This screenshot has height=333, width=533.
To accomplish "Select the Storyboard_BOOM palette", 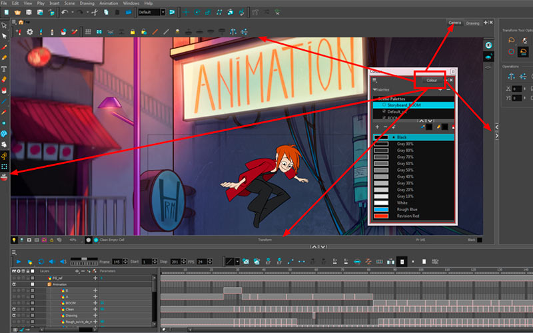I will (413, 105).
